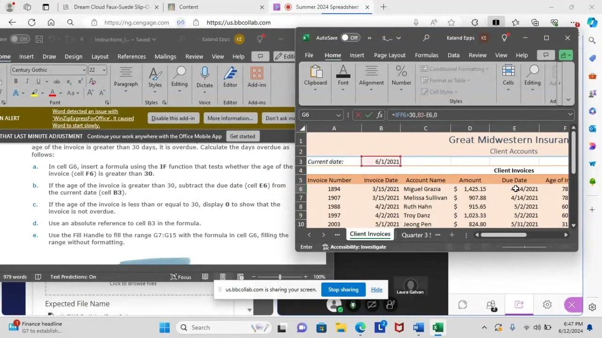Click the Select All corner of the Excel grid
602x338 pixels.
point(303,128)
